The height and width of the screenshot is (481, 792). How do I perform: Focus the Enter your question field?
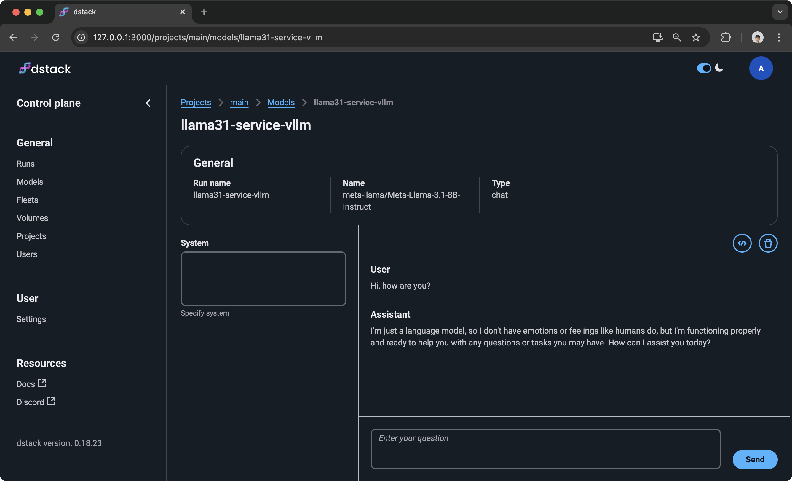tap(545, 449)
